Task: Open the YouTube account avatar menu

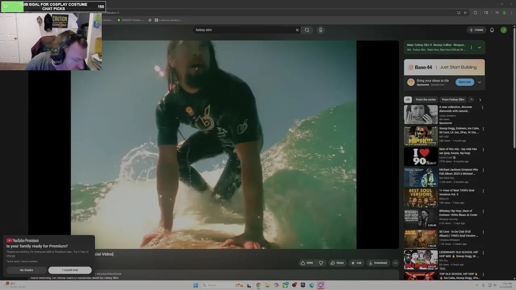Action: click(x=504, y=30)
